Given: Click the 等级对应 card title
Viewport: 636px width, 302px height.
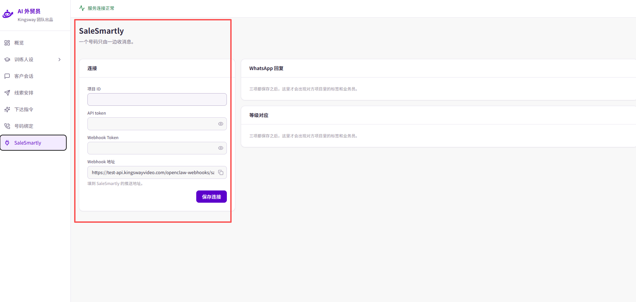Looking at the screenshot, I should coord(259,115).
